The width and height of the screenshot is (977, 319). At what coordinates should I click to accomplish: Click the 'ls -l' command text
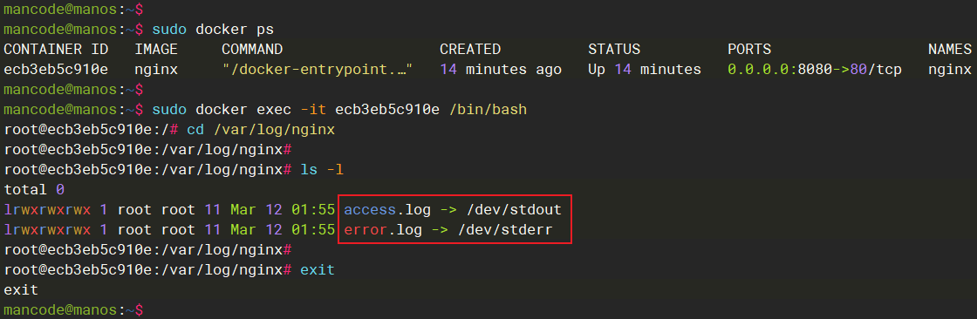322,170
